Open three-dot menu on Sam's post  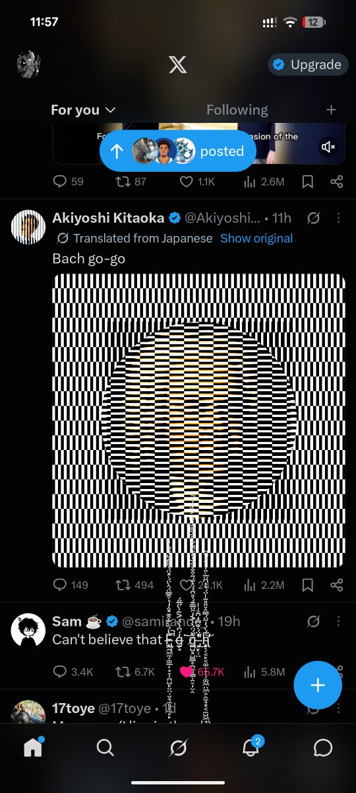point(338,621)
